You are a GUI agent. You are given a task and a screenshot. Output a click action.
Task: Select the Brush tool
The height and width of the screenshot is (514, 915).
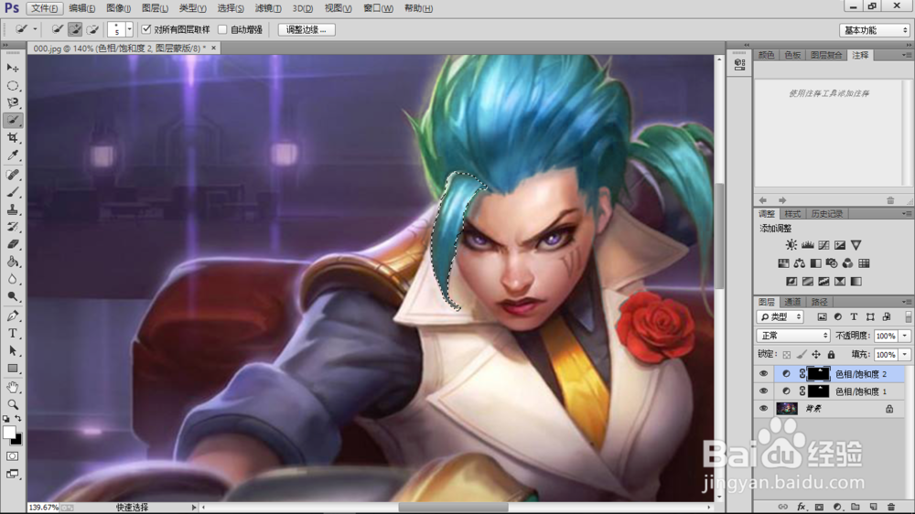coord(12,192)
